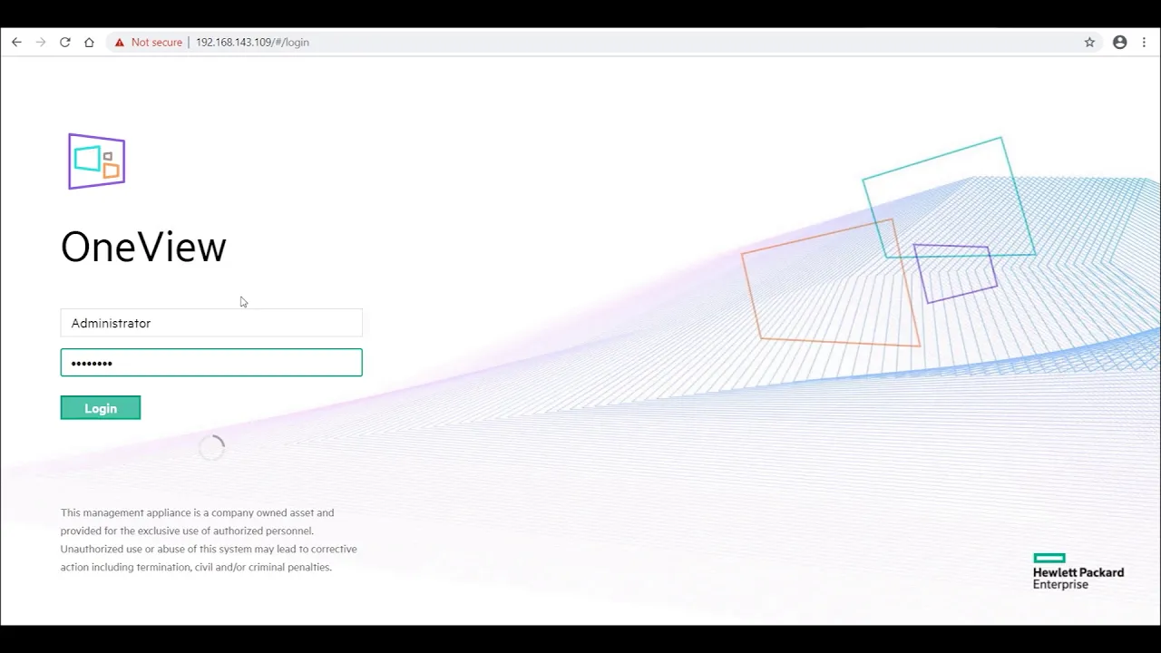Click the Administrator username field
This screenshot has height=653, width=1161.
pos(211,323)
